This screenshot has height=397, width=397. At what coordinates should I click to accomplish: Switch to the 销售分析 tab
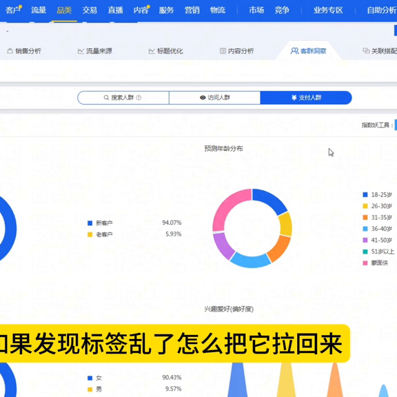click(x=24, y=51)
